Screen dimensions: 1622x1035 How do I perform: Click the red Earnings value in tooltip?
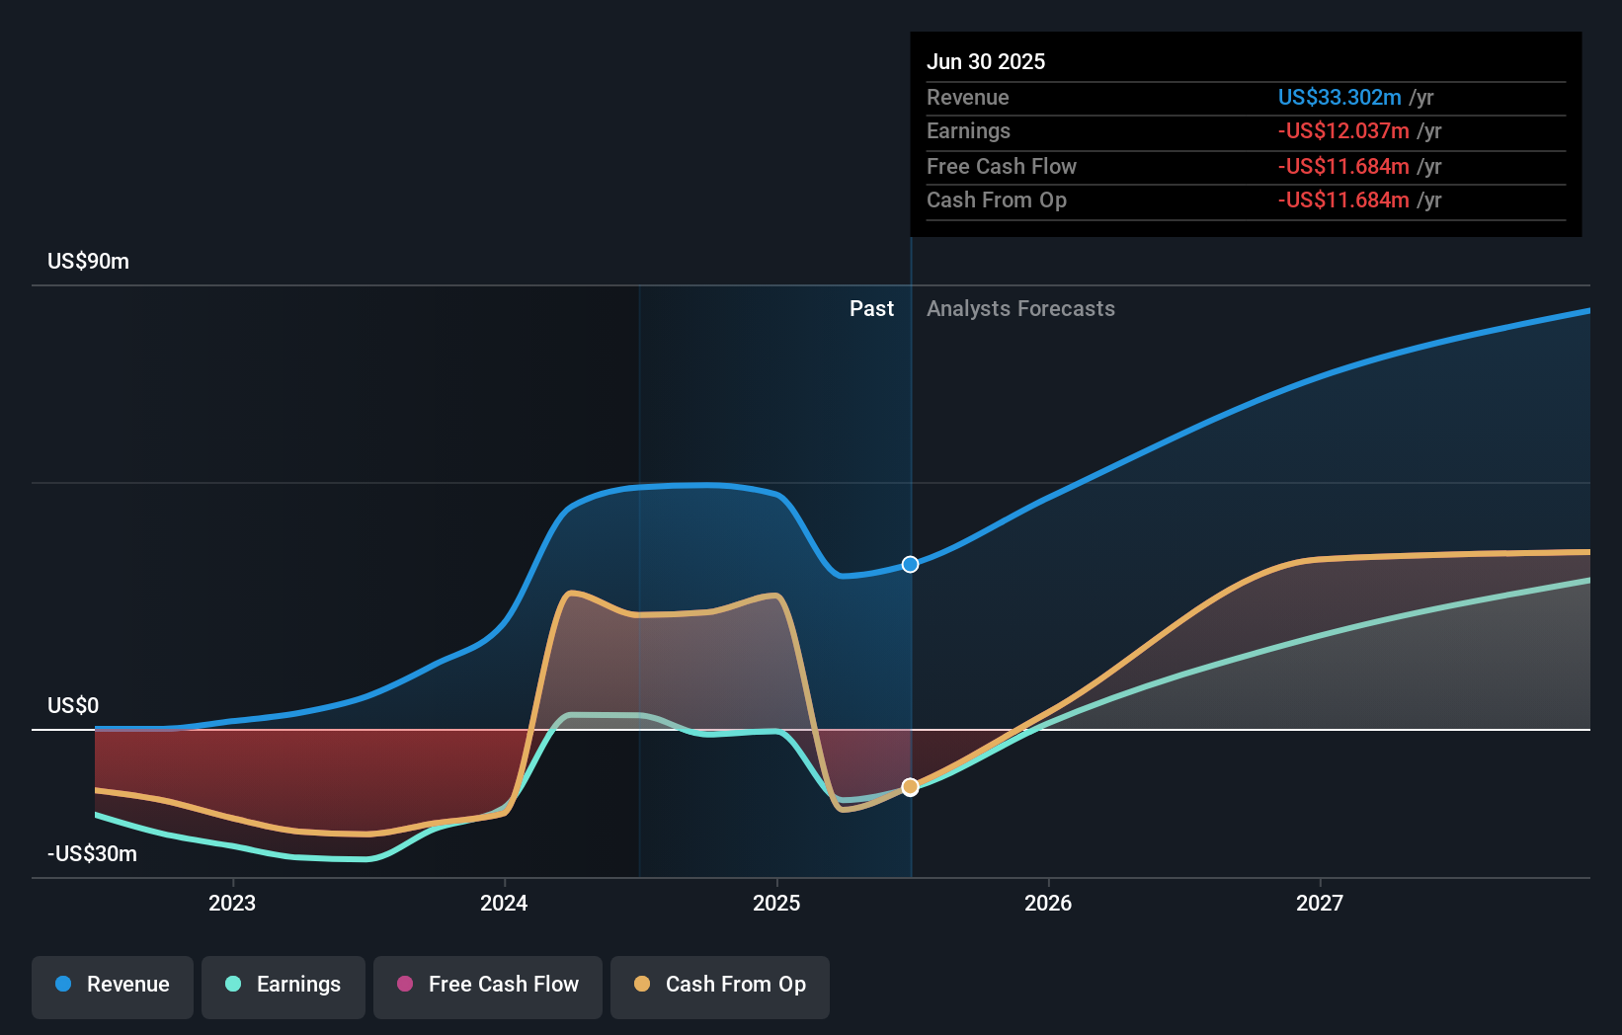tap(1344, 130)
